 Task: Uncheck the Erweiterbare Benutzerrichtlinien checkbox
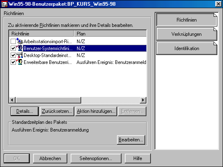click(x=13, y=62)
